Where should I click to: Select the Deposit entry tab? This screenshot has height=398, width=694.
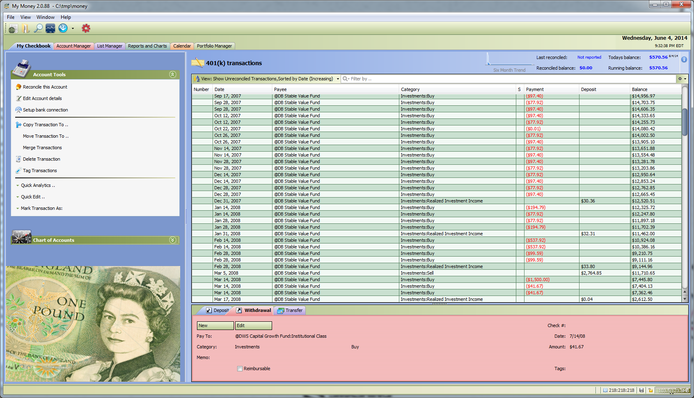tap(217, 310)
